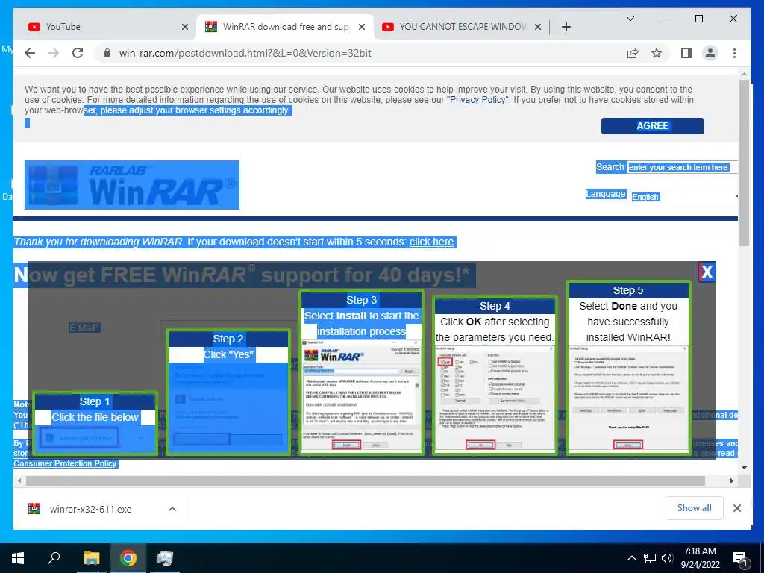764x573 pixels.
Task: Click the horizontal page scrollbar
Action: point(366,481)
